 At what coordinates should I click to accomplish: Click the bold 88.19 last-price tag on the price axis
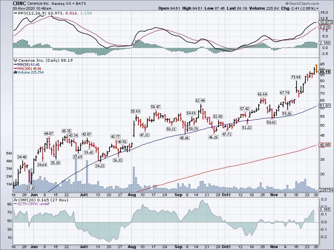tap(325, 72)
